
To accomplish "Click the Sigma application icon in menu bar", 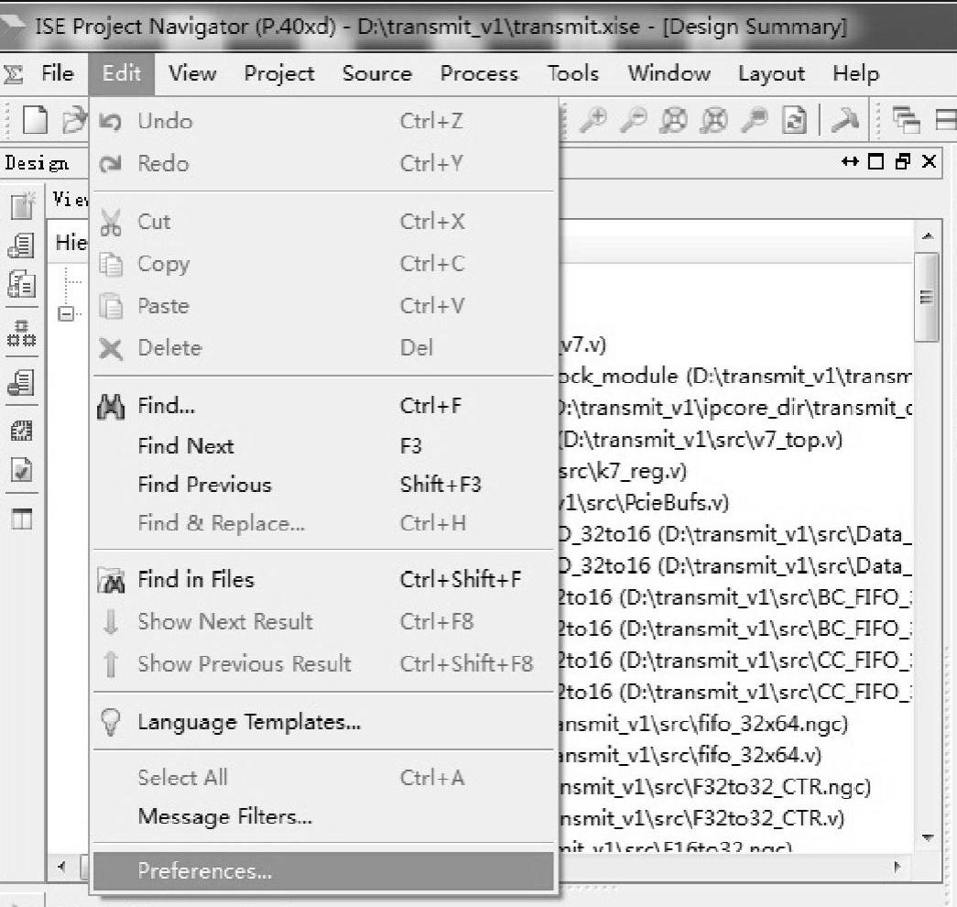I will point(14,74).
